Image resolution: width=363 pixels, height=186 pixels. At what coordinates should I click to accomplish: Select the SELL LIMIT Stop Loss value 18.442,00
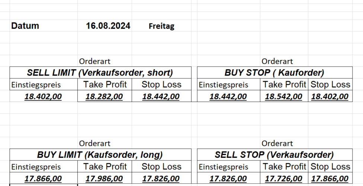(x=161, y=97)
